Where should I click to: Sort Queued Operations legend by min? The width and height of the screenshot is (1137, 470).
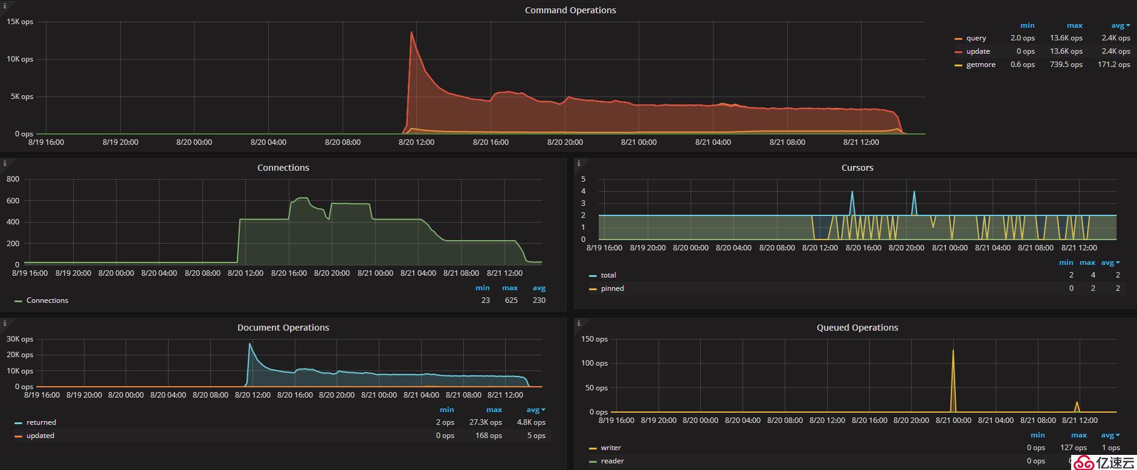(1037, 435)
